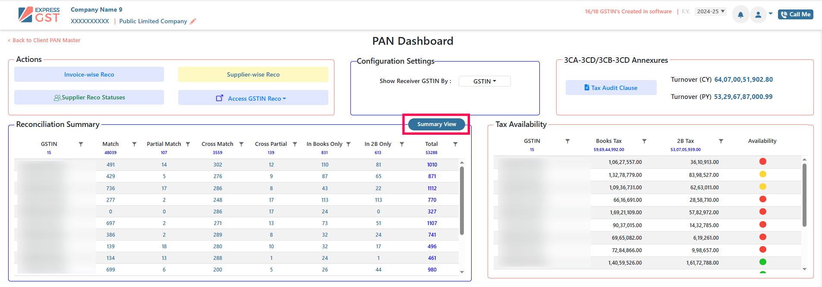Open Invoice-wise Reco
Image resolution: width=822 pixels, height=287 pixels.
(x=89, y=74)
